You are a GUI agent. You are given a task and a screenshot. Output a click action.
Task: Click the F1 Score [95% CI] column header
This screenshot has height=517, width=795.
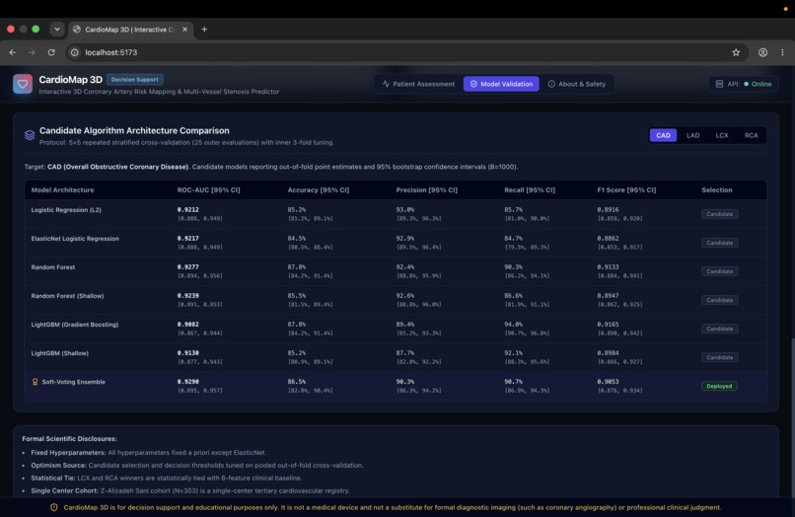pyautogui.click(x=626, y=189)
